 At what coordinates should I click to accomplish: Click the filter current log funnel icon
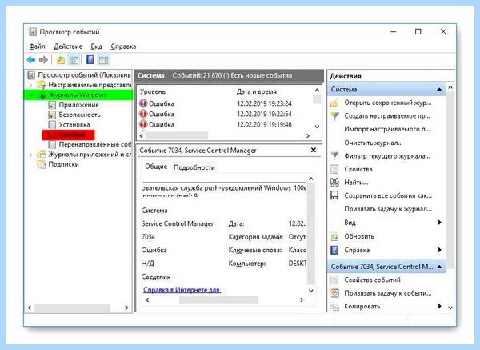334,156
